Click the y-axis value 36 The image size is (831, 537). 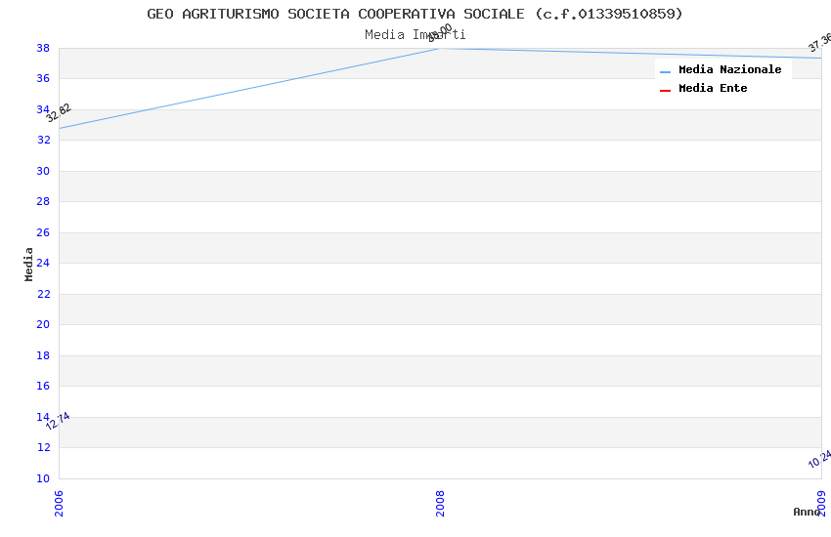click(43, 78)
